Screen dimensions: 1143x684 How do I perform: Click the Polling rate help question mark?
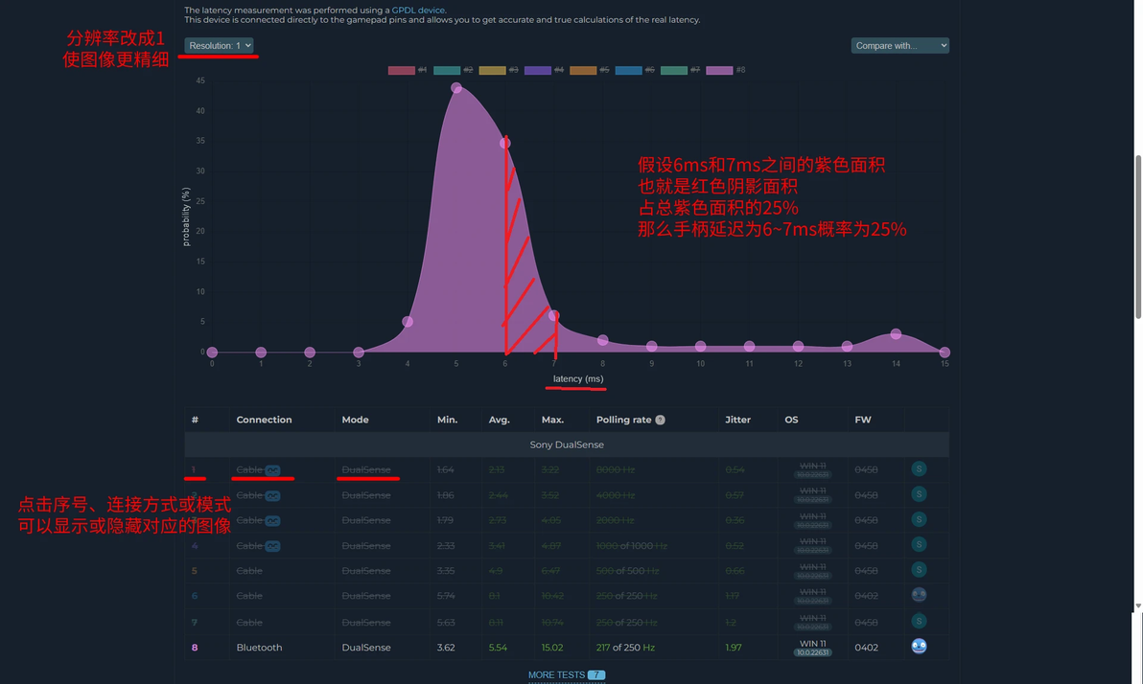pyautogui.click(x=660, y=420)
